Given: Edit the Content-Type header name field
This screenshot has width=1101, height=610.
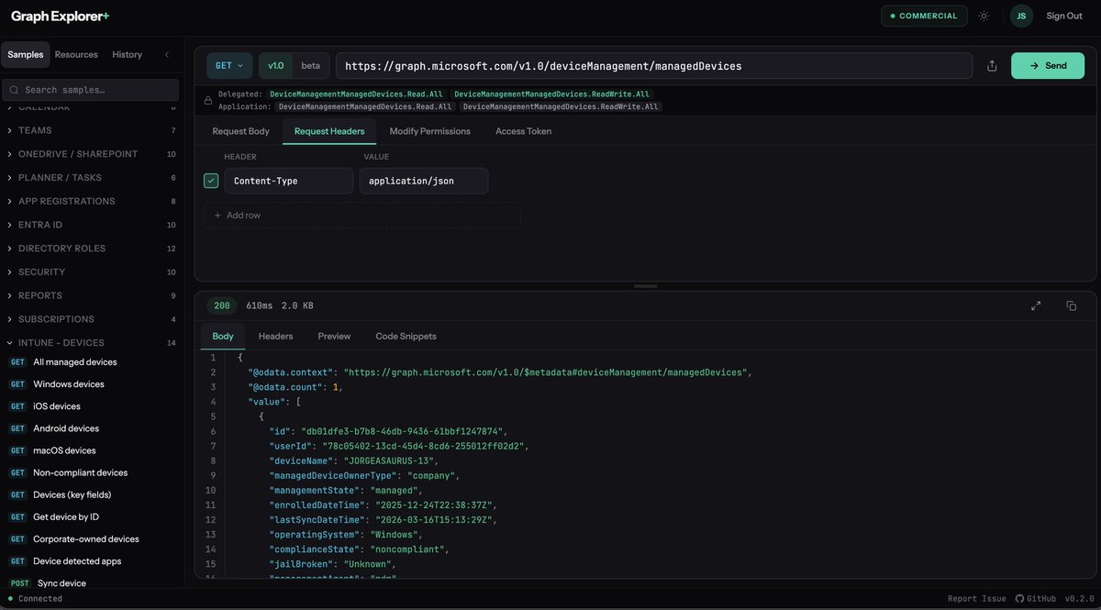Looking at the screenshot, I should tap(289, 181).
